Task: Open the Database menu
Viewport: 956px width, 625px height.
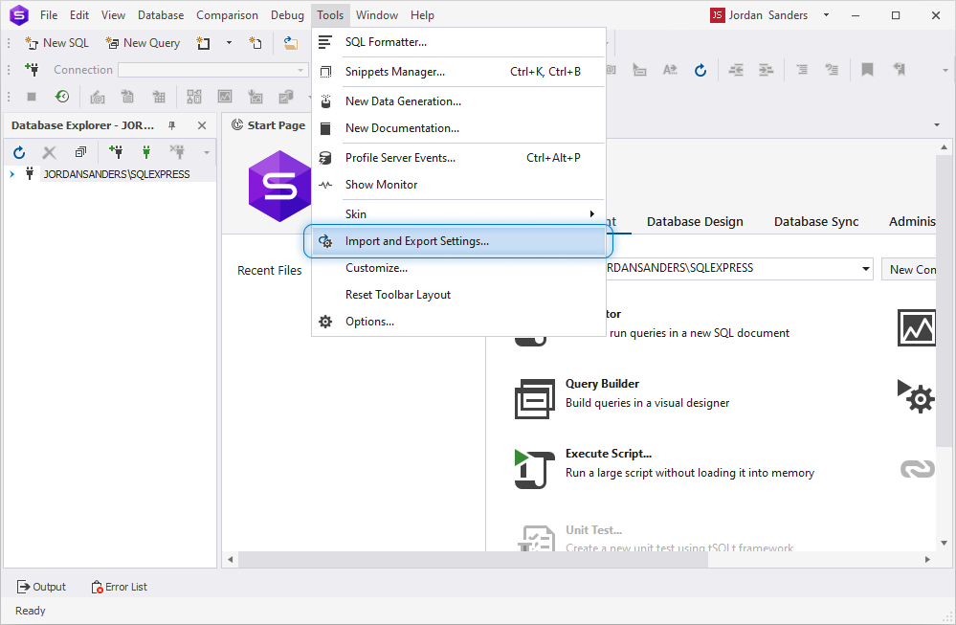Action: (161, 15)
